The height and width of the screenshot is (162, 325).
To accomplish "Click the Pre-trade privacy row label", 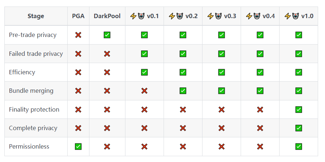I will [33, 35].
